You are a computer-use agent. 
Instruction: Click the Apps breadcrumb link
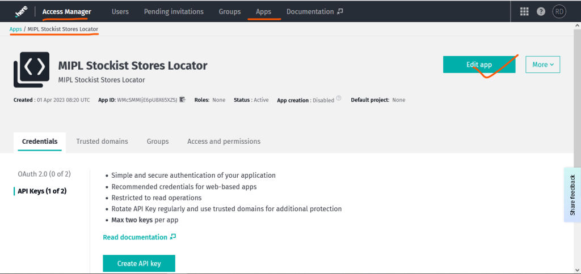15,29
